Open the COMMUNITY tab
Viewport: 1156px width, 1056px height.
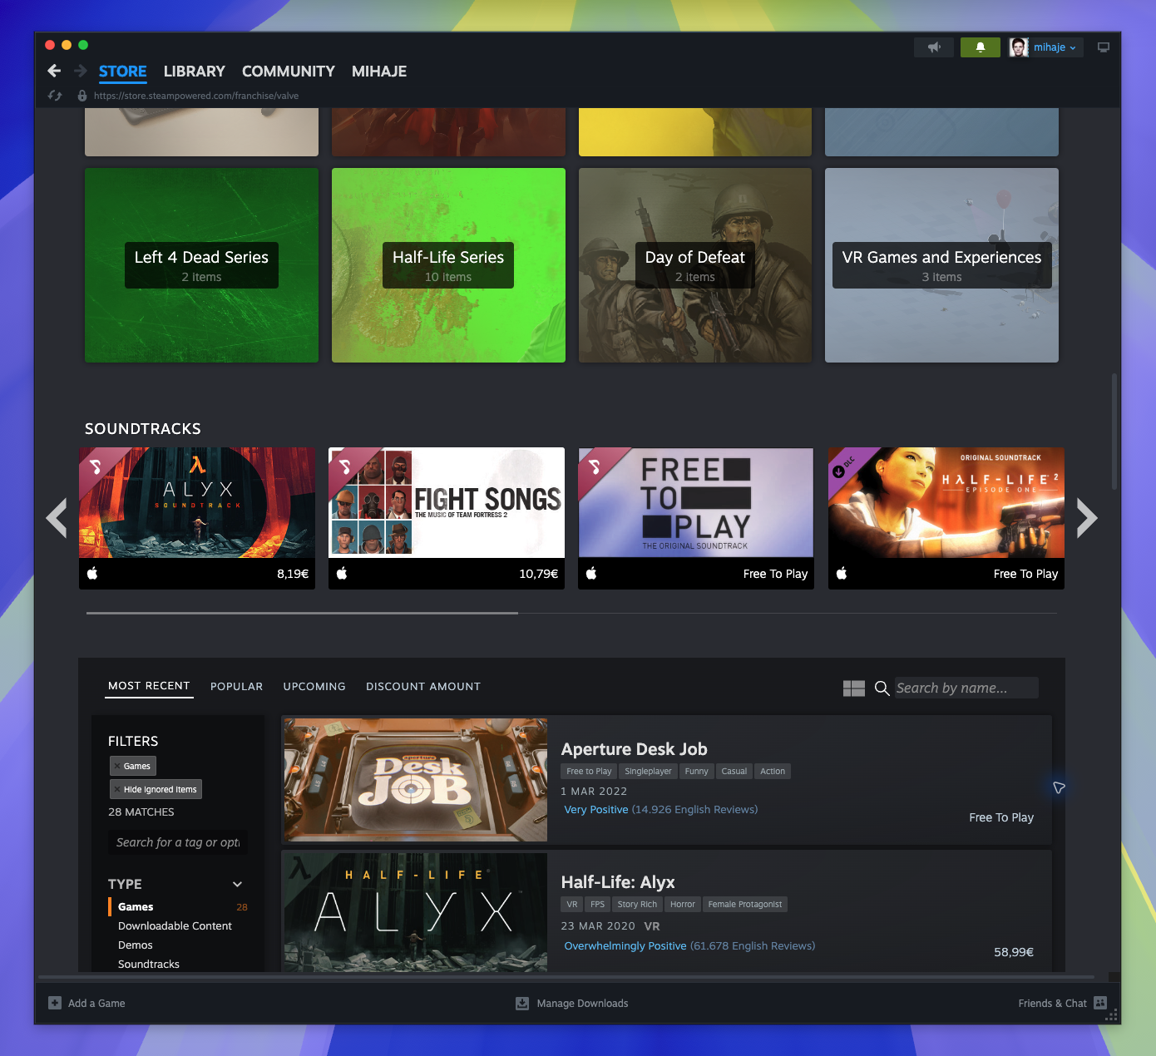pyautogui.click(x=289, y=72)
